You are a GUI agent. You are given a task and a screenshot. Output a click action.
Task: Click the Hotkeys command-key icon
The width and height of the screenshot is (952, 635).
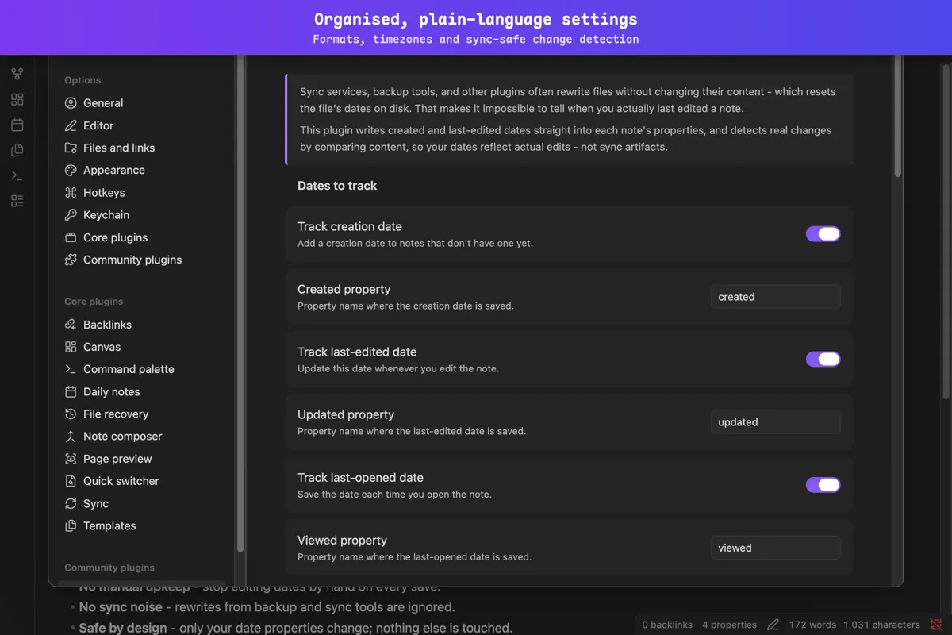pos(71,192)
